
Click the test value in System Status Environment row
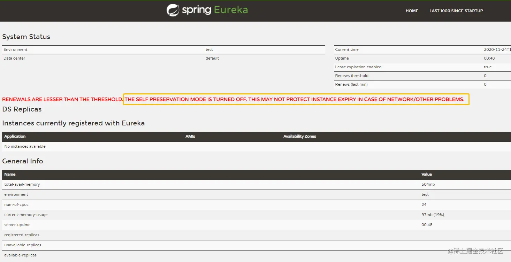tap(209, 49)
